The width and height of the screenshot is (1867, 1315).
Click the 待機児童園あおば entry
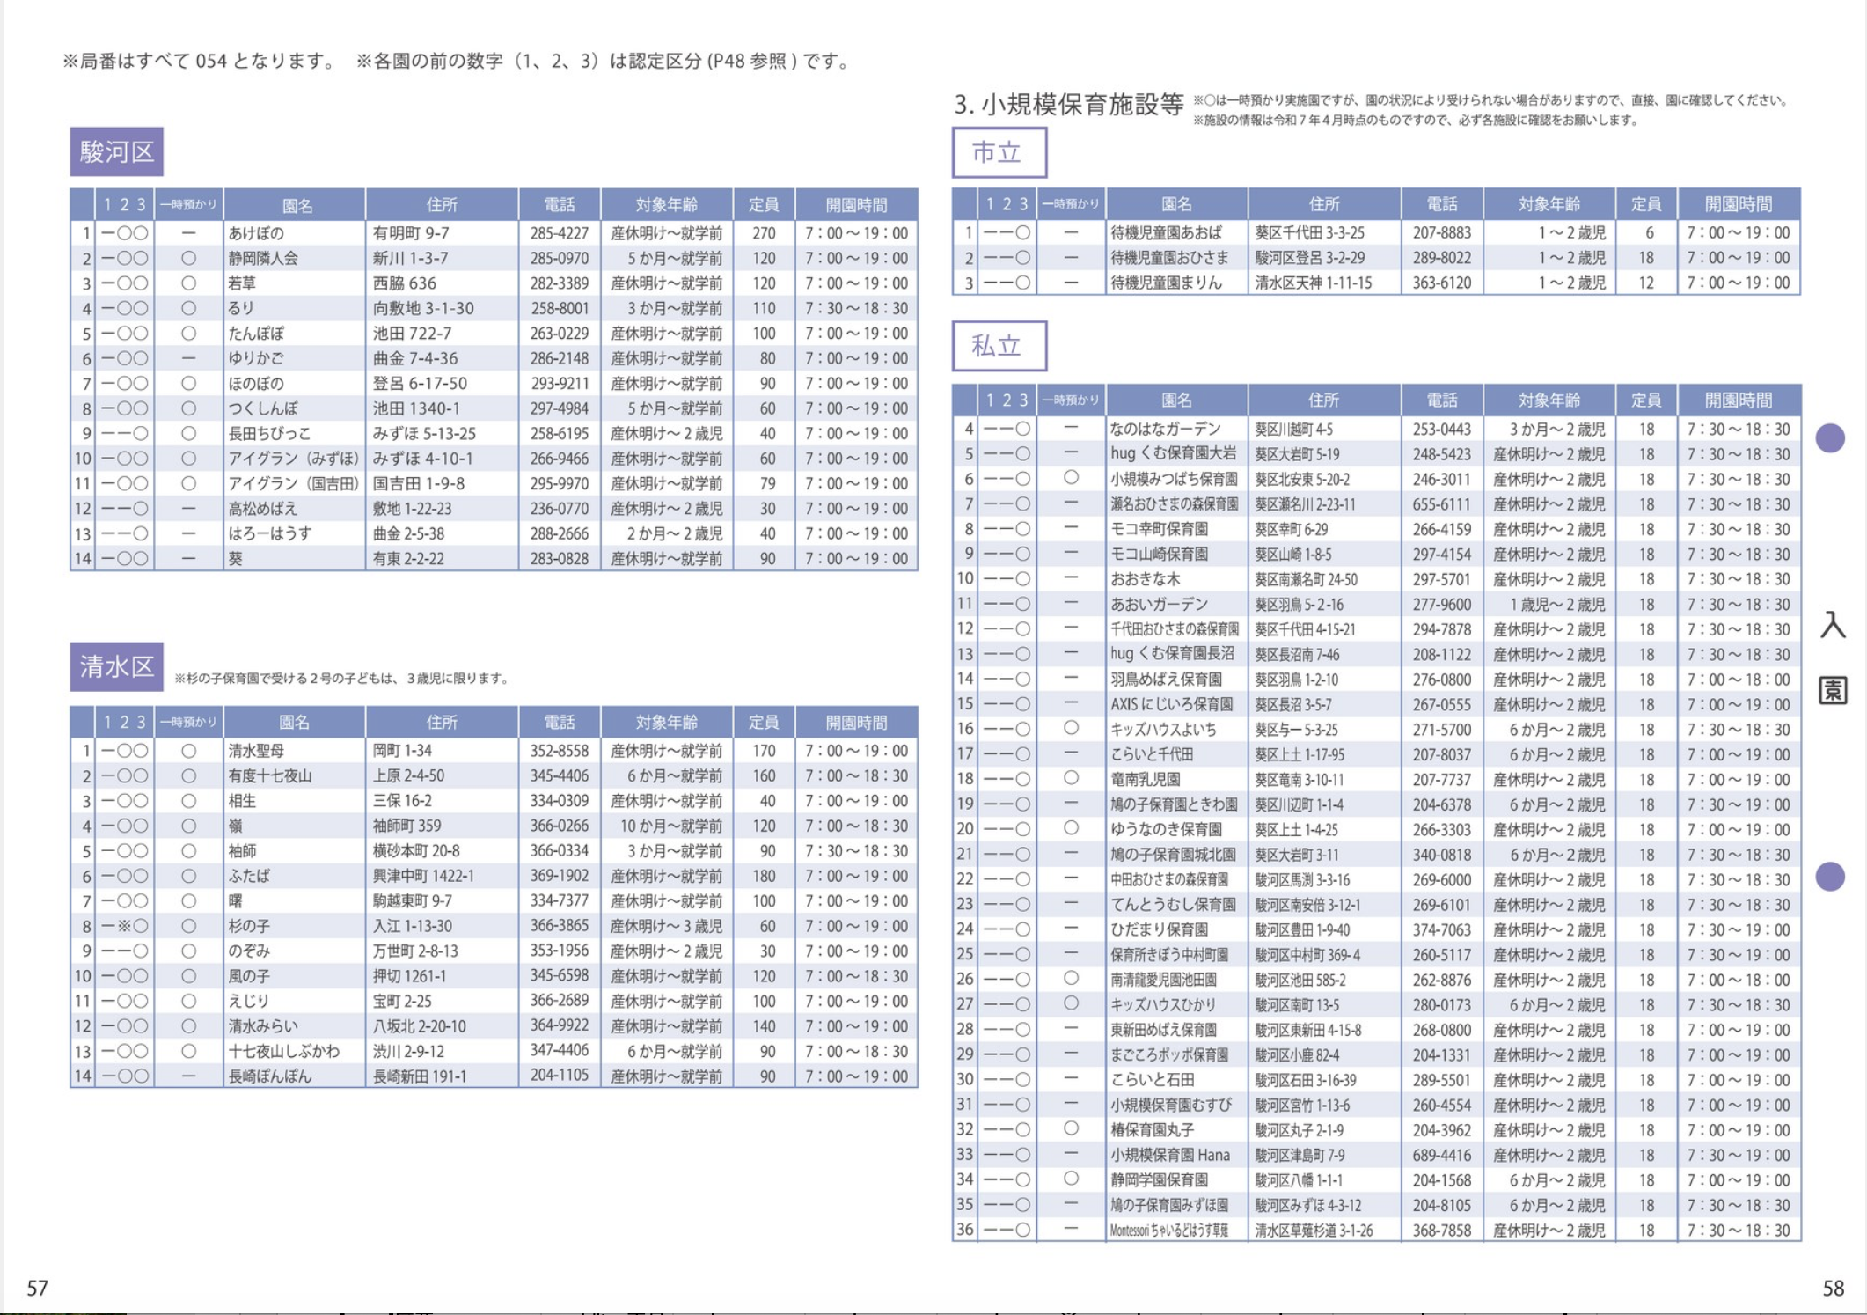(x=1166, y=232)
